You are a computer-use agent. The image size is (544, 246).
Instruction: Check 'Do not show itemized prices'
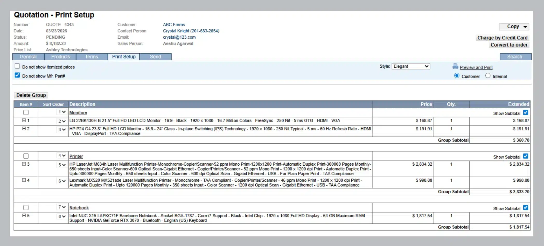tap(17, 66)
